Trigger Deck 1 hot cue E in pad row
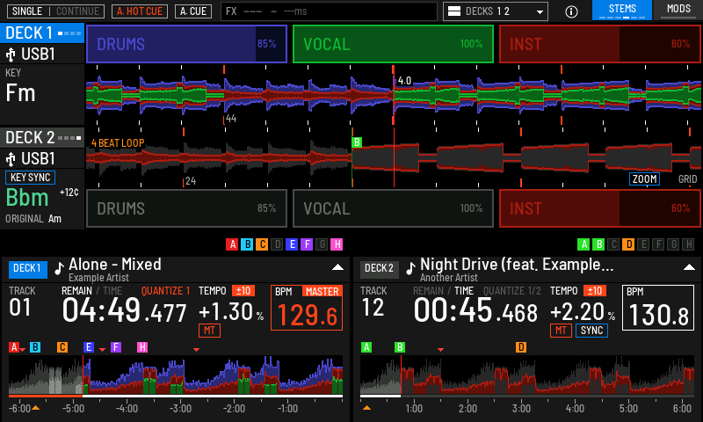 (292, 244)
